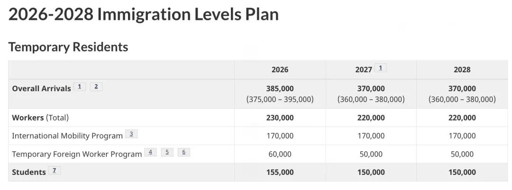The image size is (512, 190).
Task: Click the 2026 column header
Action: [x=280, y=69]
